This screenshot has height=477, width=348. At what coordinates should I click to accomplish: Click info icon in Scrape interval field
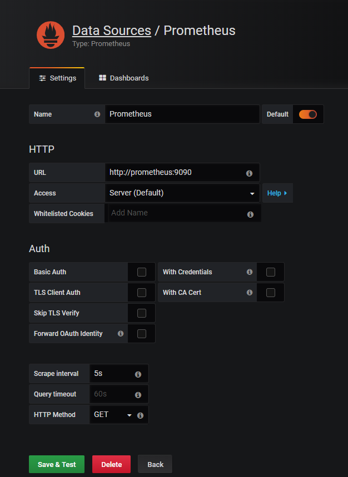[x=138, y=374]
